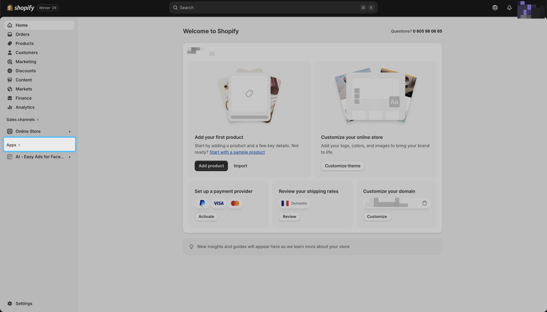Expand the Apps section chevron

coord(19,145)
